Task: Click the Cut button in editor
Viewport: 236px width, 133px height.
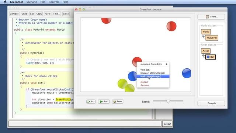Action: pyautogui.click(x=32, y=14)
